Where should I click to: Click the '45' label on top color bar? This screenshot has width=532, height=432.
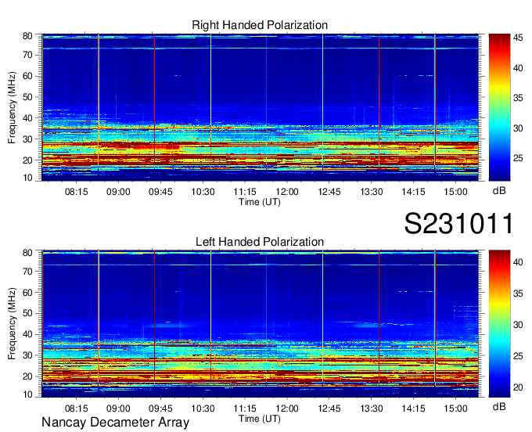pos(518,38)
